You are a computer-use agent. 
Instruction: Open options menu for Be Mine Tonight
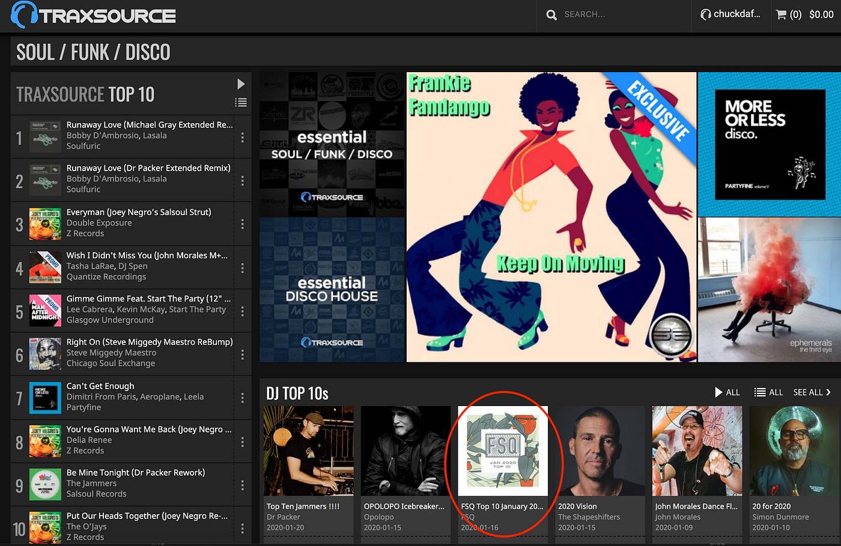point(242,485)
